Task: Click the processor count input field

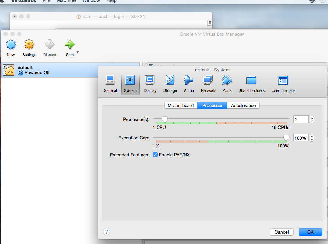Action: click(x=301, y=120)
